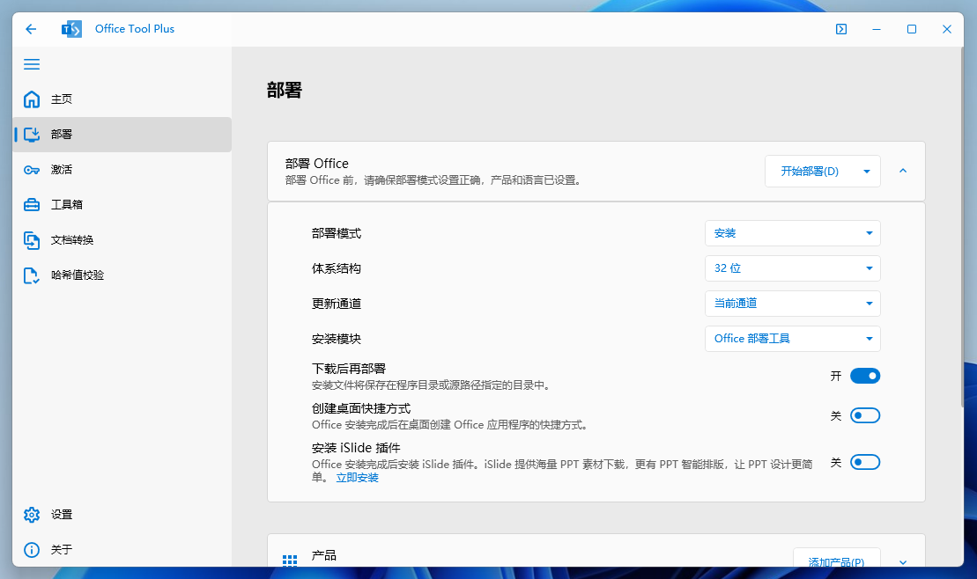This screenshot has width=977, height=579.
Task: Open 设置 from the sidebar
Action: coord(122,515)
